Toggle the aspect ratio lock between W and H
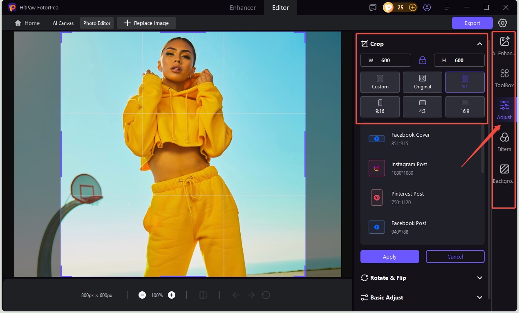The width and height of the screenshot is (519, 313). coord(422,60)
